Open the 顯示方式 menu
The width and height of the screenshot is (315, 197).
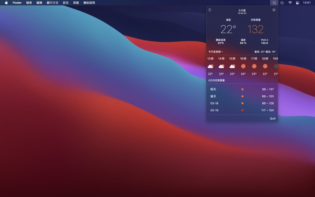click(52, 3)
